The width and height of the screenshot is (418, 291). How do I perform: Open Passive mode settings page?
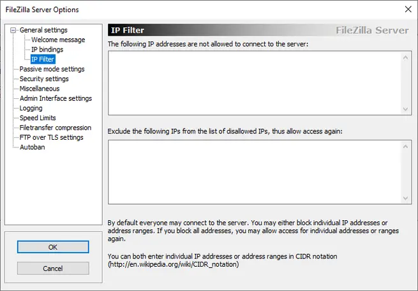coord(52,69)
